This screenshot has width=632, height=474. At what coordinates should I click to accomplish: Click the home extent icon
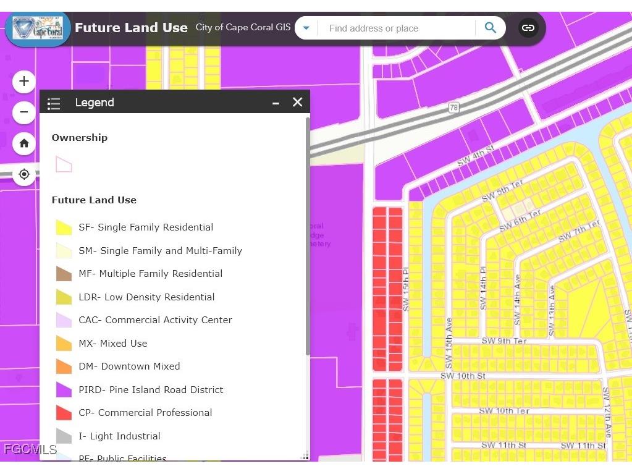(23, 143)
